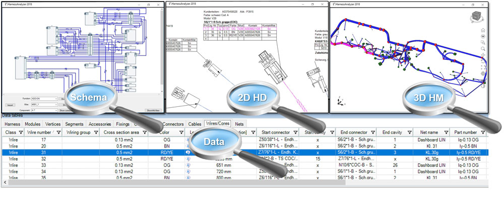
Task: Click the info icon in wire 34 row
Action: [x=188, y=171]
